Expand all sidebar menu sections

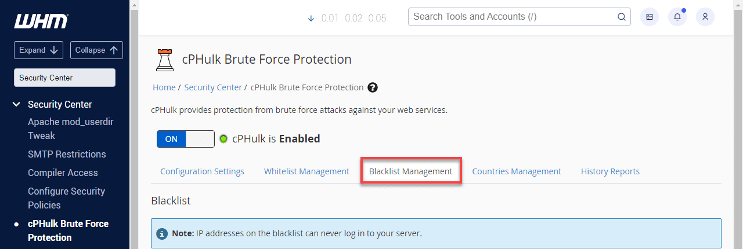tap(39, 50)
